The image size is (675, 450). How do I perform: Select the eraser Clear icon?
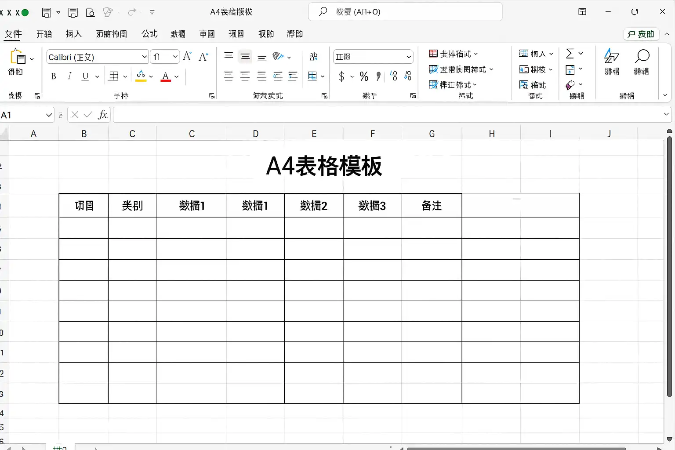tap(570, 84)
